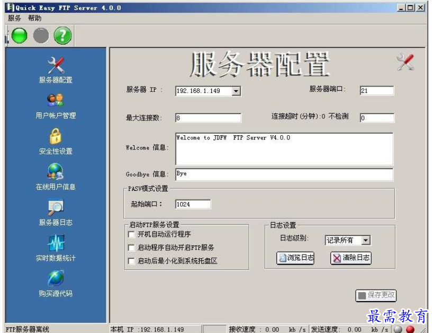This screenshot has height=333, width=432.
Task: Click the Goodbye 信息 input field
Action: click(284, 174)
